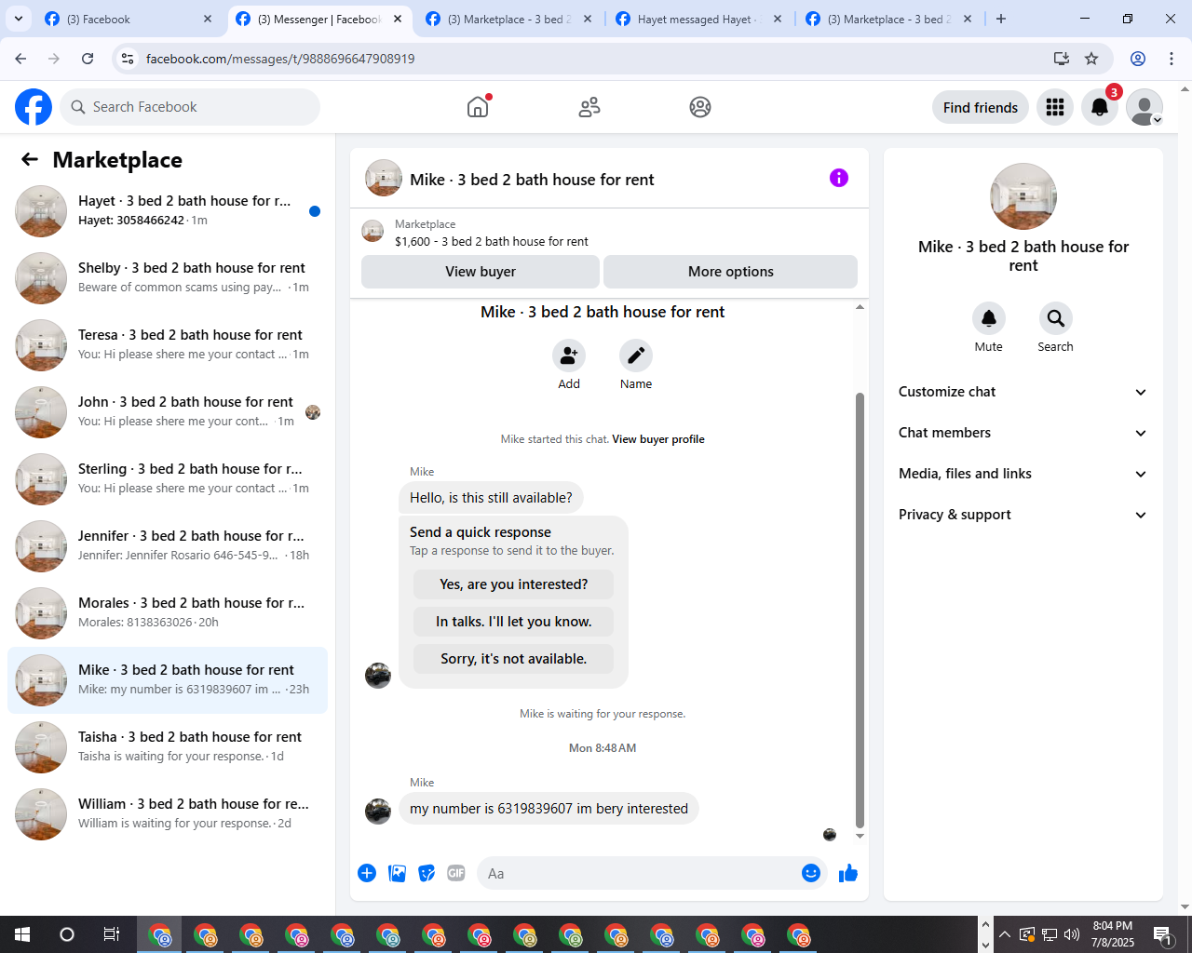The height and width of the screenshot is (953, 1192).
Task: Open the William conversation
Action: coord(168,814)
